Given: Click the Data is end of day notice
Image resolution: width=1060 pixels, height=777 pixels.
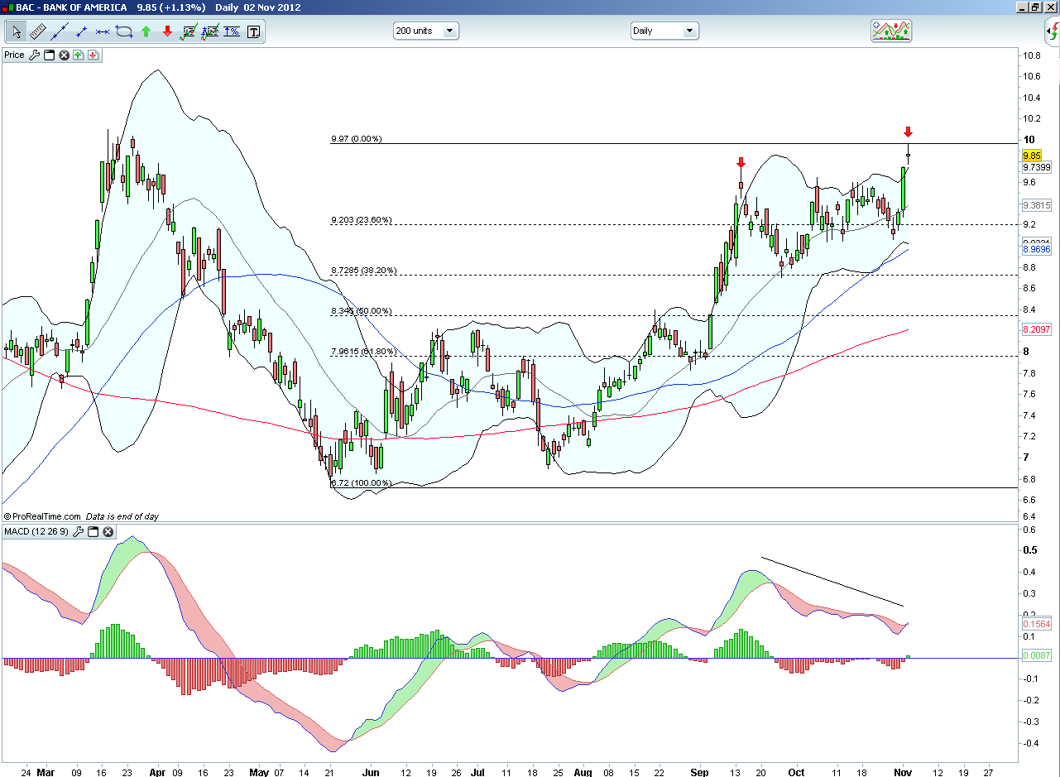Looking at the screenshot, I should coord(122,516).
